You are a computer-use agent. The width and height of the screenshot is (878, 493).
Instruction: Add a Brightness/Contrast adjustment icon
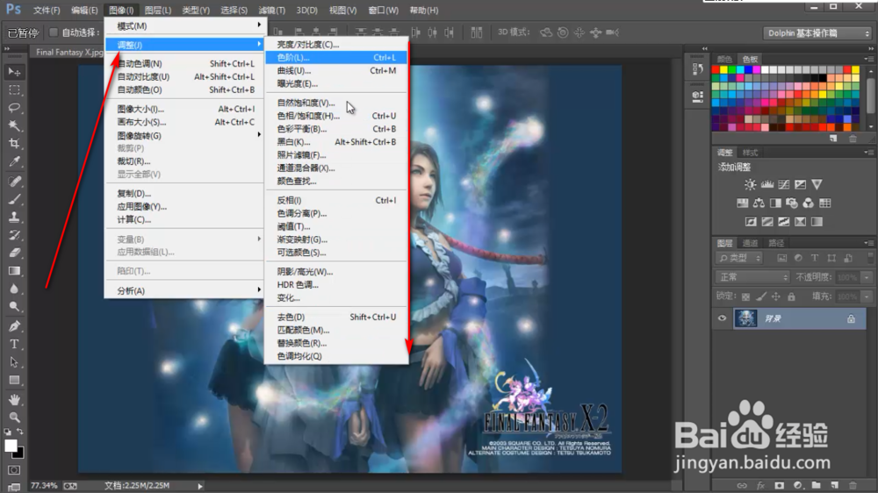click(750, 184)
